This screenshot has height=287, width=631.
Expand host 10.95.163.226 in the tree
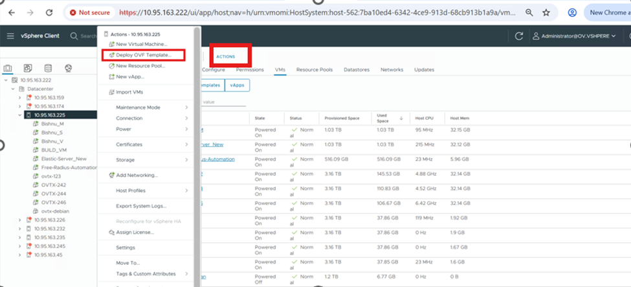[x=20, y=220]
